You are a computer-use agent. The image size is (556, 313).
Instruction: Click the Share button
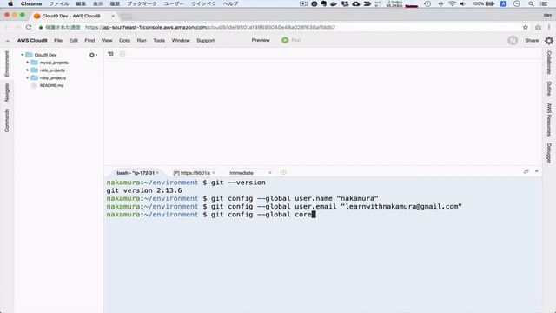point(532,41)
